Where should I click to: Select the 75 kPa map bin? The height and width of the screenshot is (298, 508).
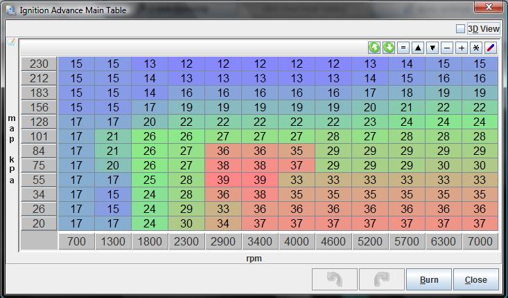coord(39,165)
